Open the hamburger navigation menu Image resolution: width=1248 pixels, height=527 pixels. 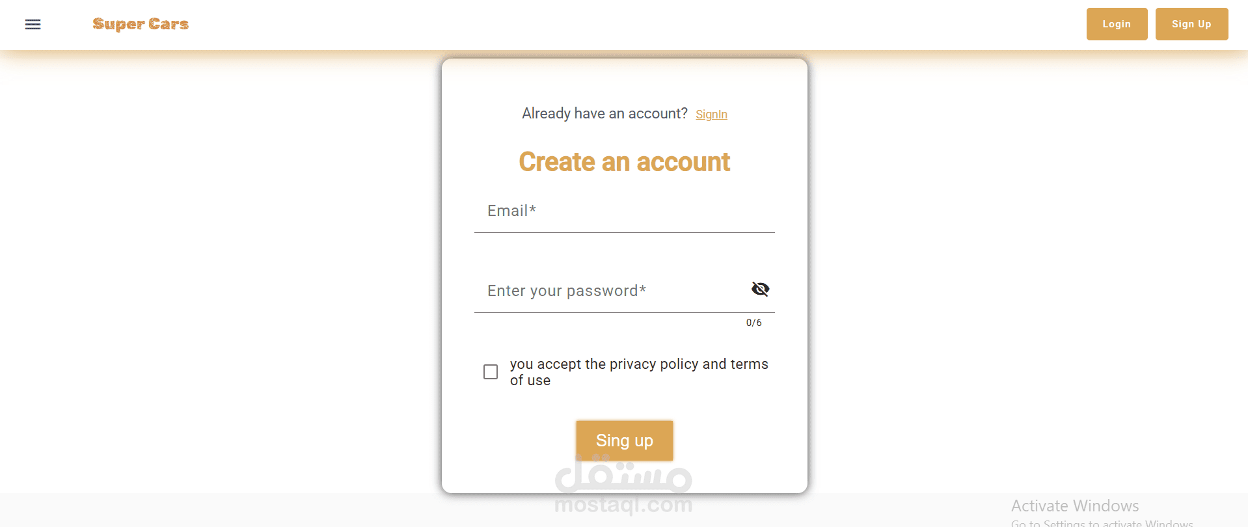(x=33, y=25)
